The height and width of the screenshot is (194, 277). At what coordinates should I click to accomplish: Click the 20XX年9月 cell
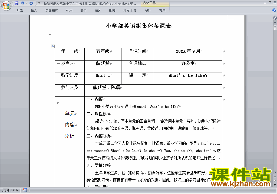click(188, 54)
